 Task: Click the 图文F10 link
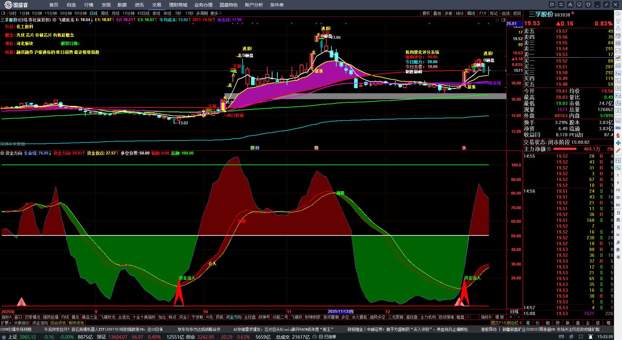498,323
